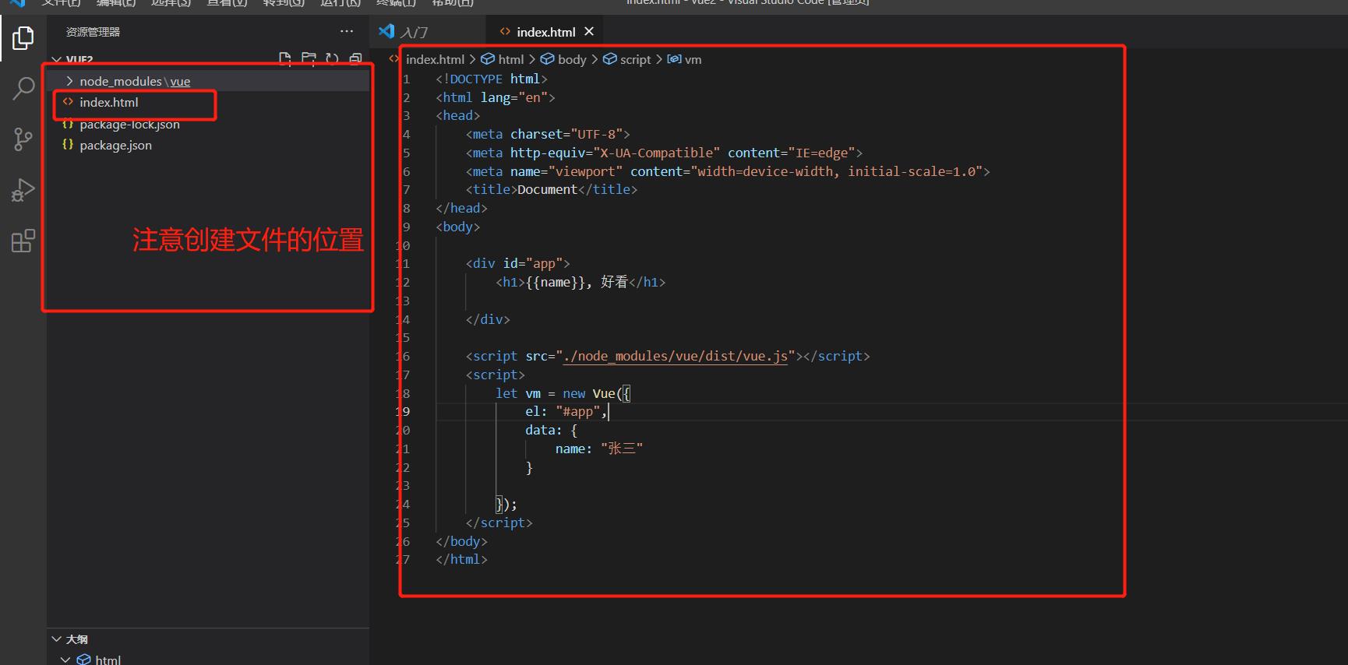Click the HTML icon on the index.html tab
The width and height of the screenshot is (1348, 665).
505,32
